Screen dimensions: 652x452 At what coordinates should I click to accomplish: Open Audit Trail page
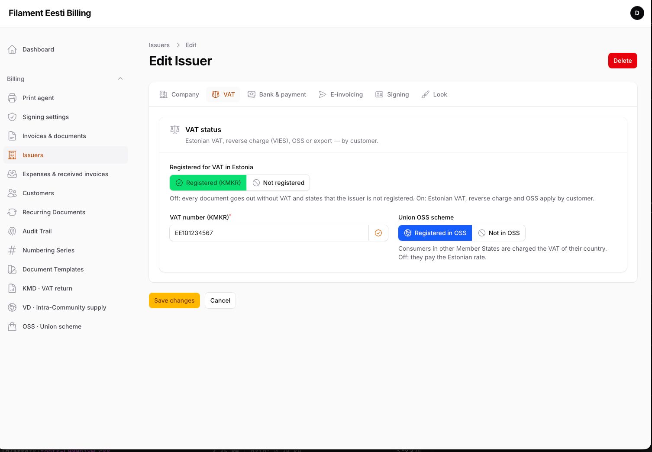pos(66,231)
